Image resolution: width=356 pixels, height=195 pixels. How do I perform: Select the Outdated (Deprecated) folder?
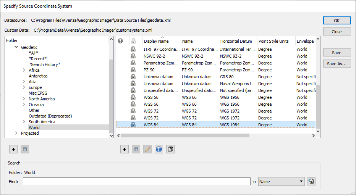coord(50,116)
